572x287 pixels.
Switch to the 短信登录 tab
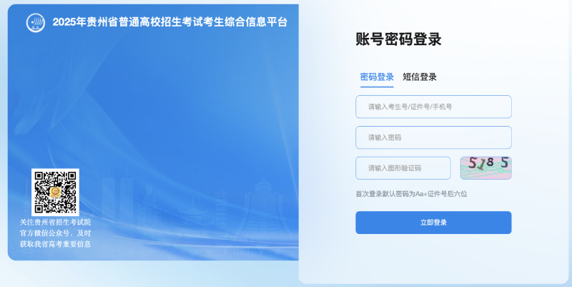tap(420, 77)
